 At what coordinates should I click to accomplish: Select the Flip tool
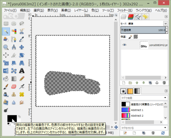coord(6,71)
